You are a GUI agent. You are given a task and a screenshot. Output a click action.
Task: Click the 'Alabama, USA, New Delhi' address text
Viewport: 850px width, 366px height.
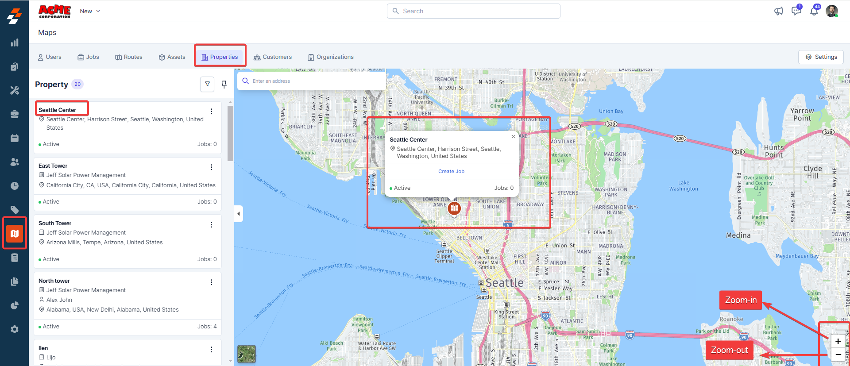tap(112, 310)
